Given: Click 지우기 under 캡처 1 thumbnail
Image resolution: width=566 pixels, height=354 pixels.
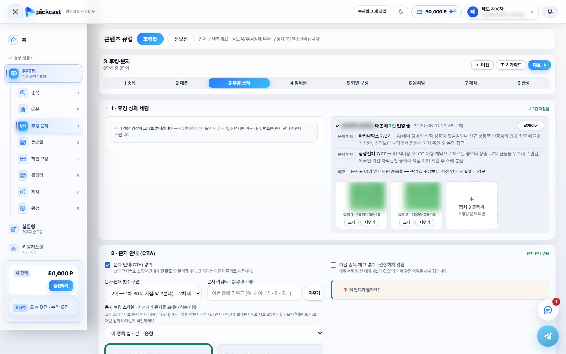Looking at the screenshot, I should point(369,223).
